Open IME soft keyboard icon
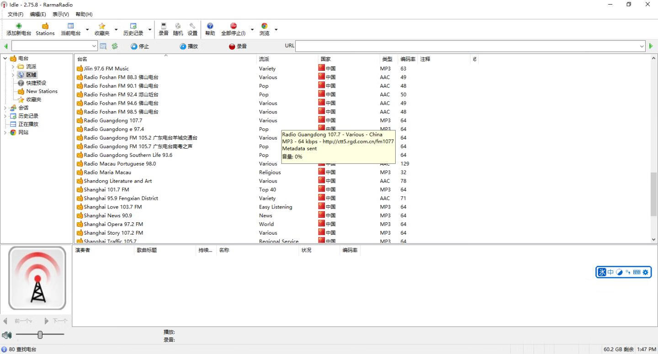Image resolution: width=658 pixels, height=354 pixels. click(637, 272)
